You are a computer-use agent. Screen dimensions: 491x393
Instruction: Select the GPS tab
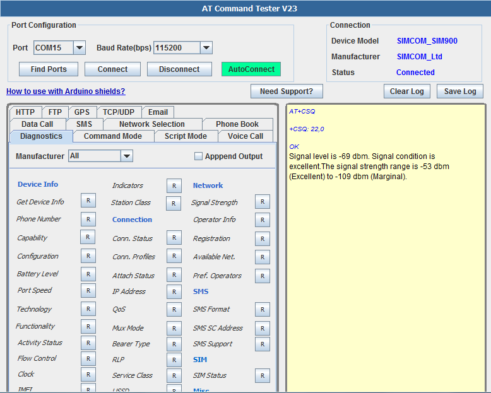pyautogui.click(x=82, y=112)
